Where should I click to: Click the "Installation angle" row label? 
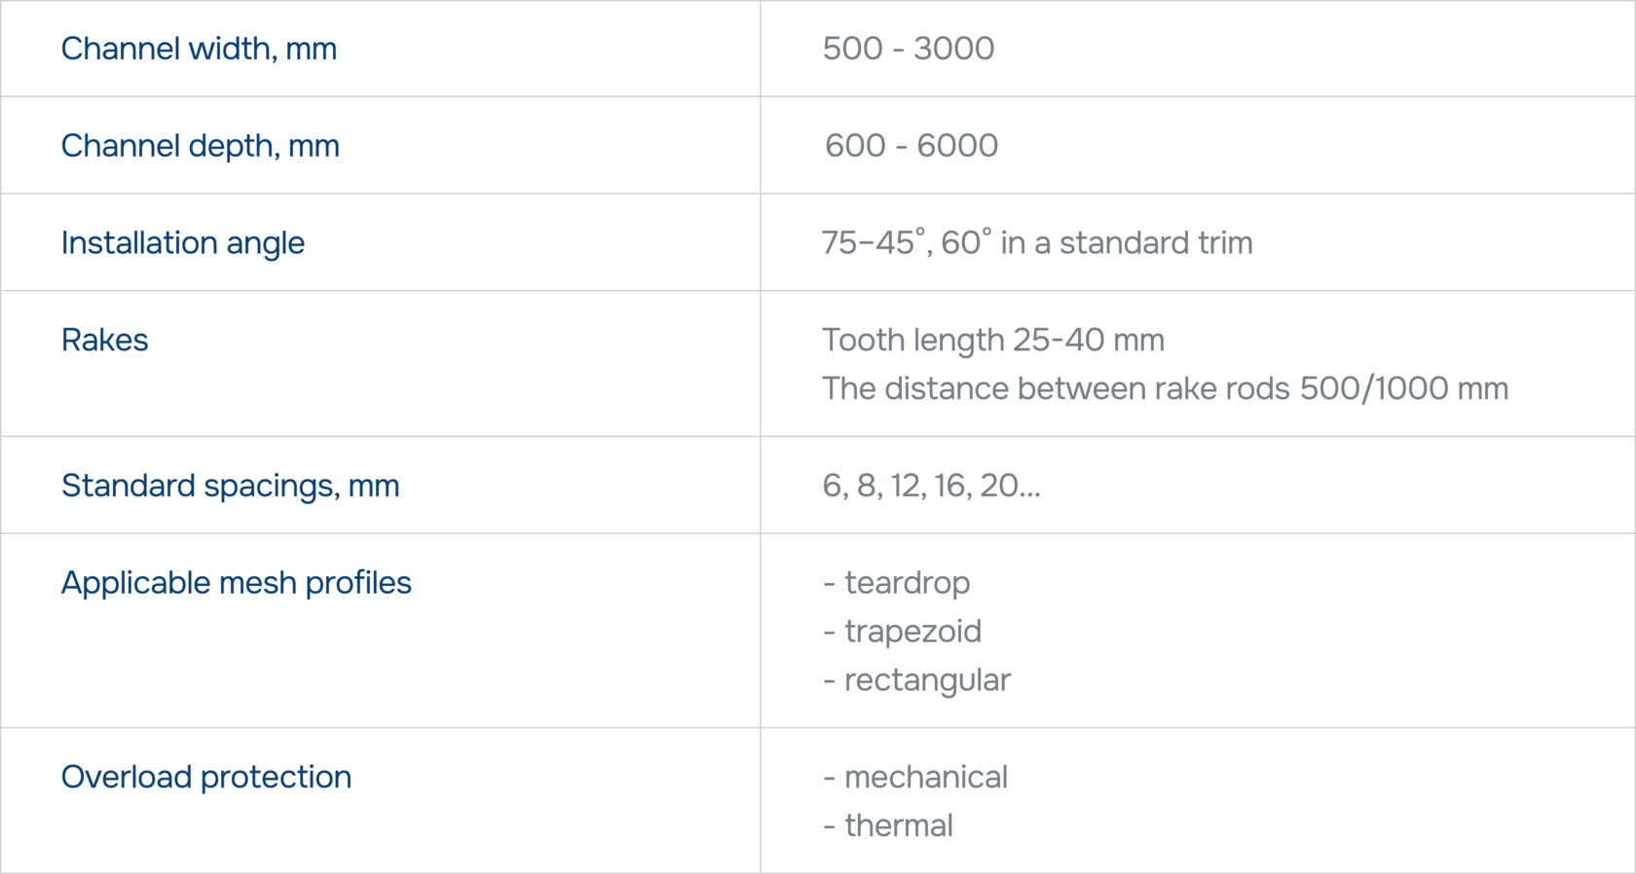click(182, 243)
